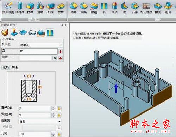Expand the 圆角 dropdown arrow
Screen dimensions: 176x137
74,15
